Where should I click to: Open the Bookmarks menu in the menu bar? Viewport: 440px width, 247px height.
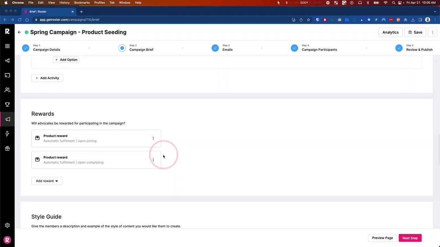pos(82,3)
